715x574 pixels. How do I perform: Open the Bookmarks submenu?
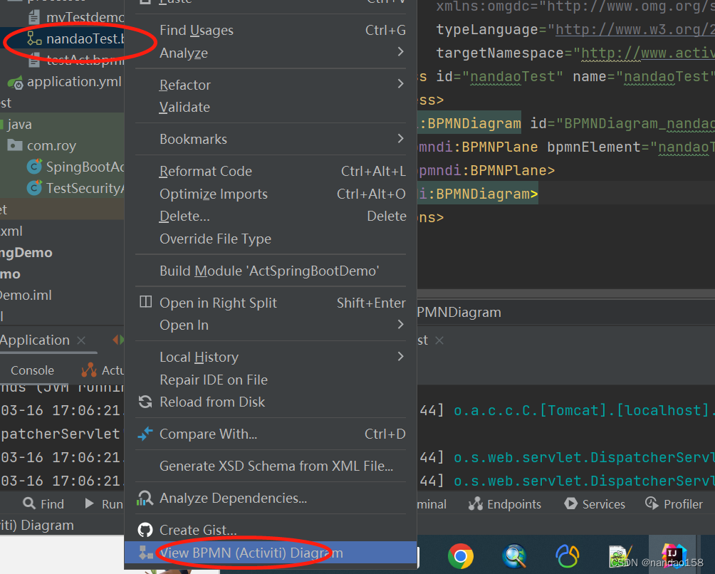pyautogui.click(x=271, y=139)
